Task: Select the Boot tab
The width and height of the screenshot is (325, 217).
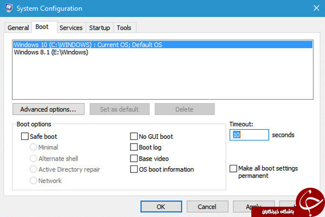Action: click(x=44, y=27)
